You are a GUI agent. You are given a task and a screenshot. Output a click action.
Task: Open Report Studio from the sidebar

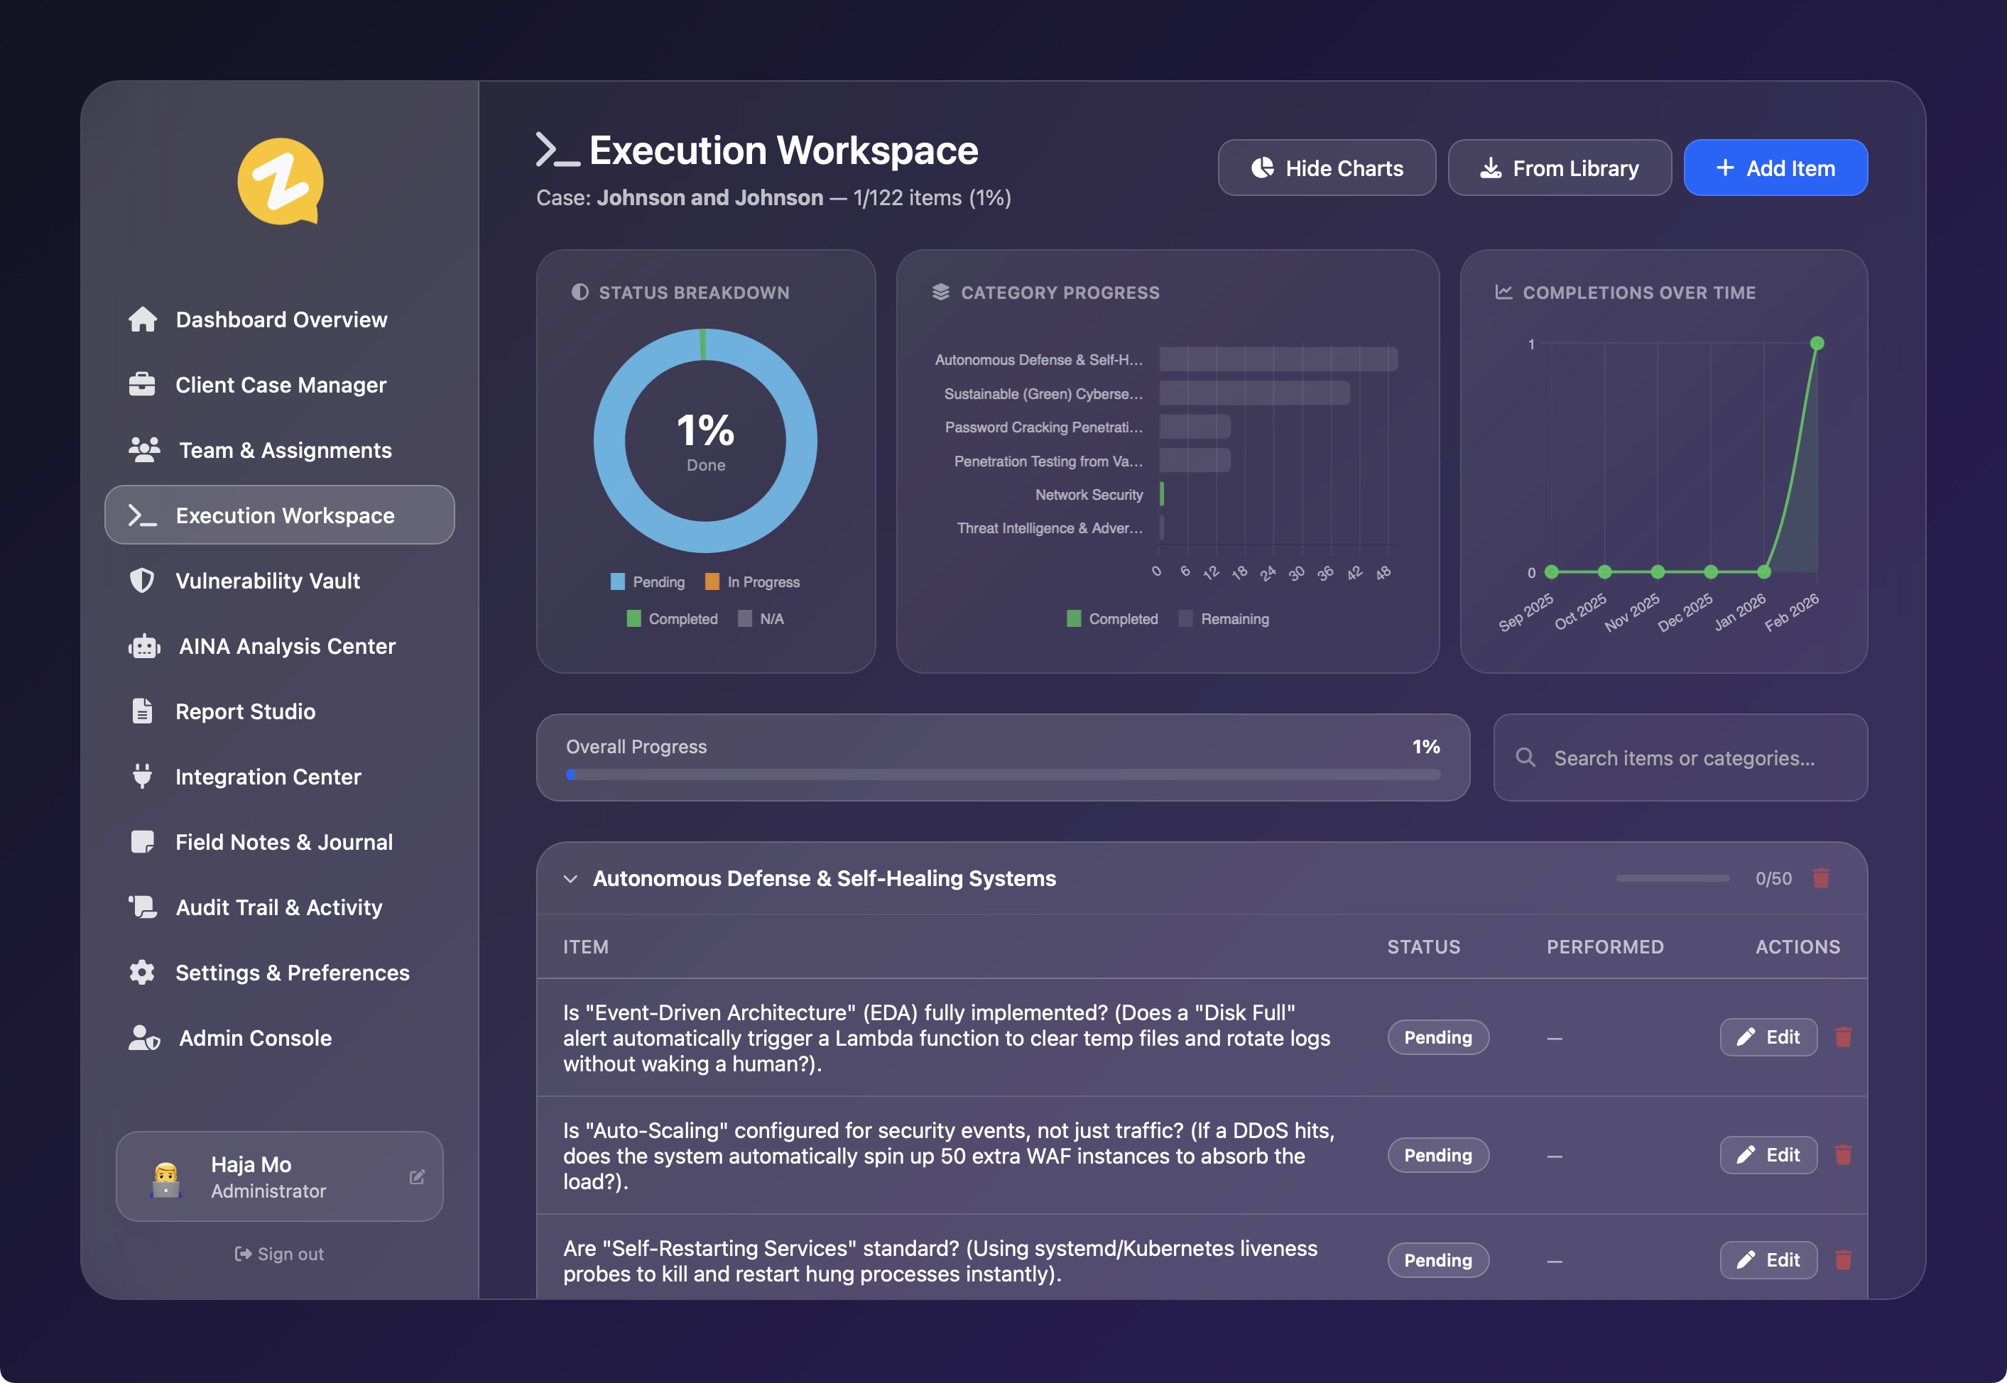click(x=245, y=711)
